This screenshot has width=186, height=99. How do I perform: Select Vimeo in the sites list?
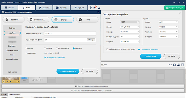12,55
